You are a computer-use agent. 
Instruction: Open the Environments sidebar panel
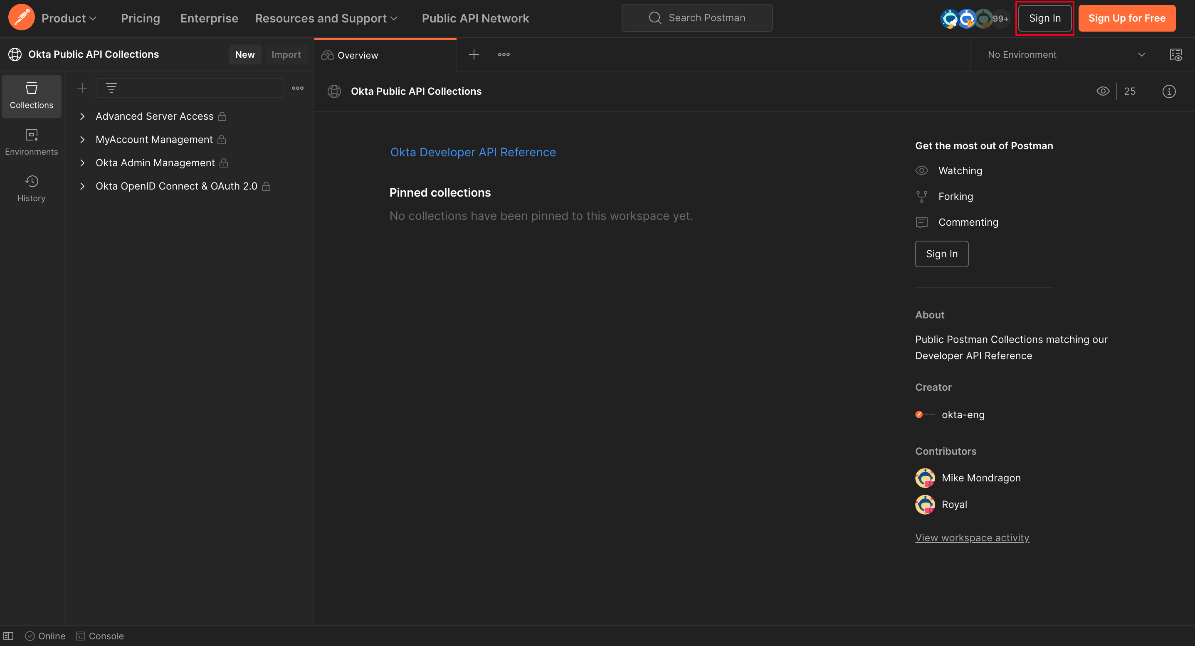point(32,142)
